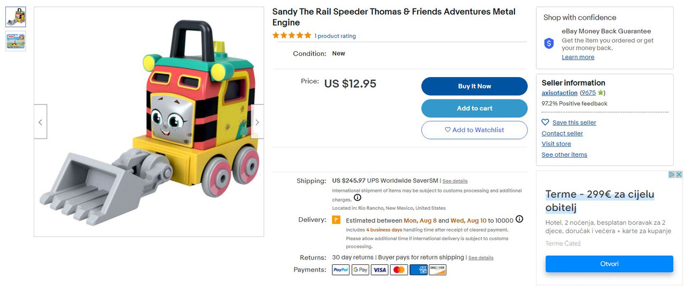Select the first product thumbnail
The height and width of the screenshot is (291, 685).
click(x=16, y=17)
